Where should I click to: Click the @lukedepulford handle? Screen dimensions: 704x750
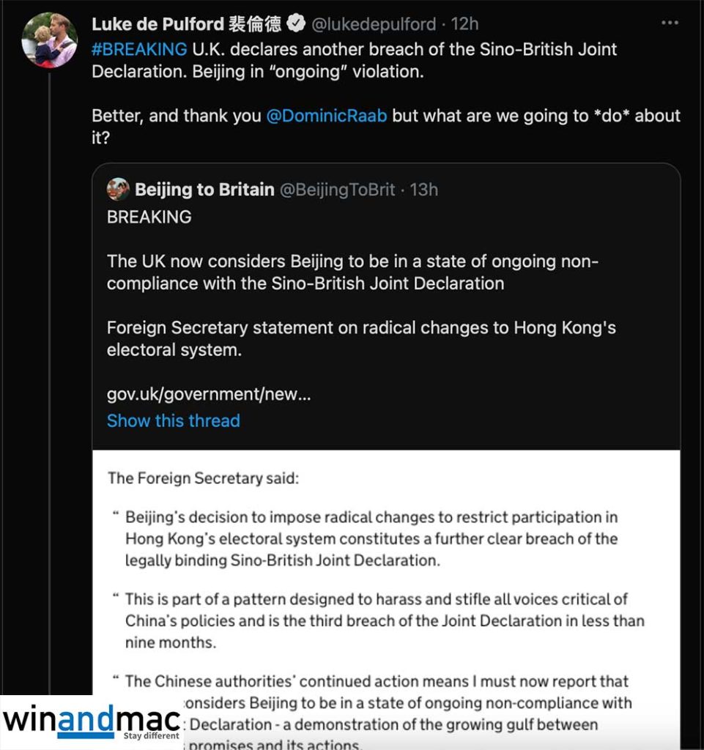click(376, 24)
